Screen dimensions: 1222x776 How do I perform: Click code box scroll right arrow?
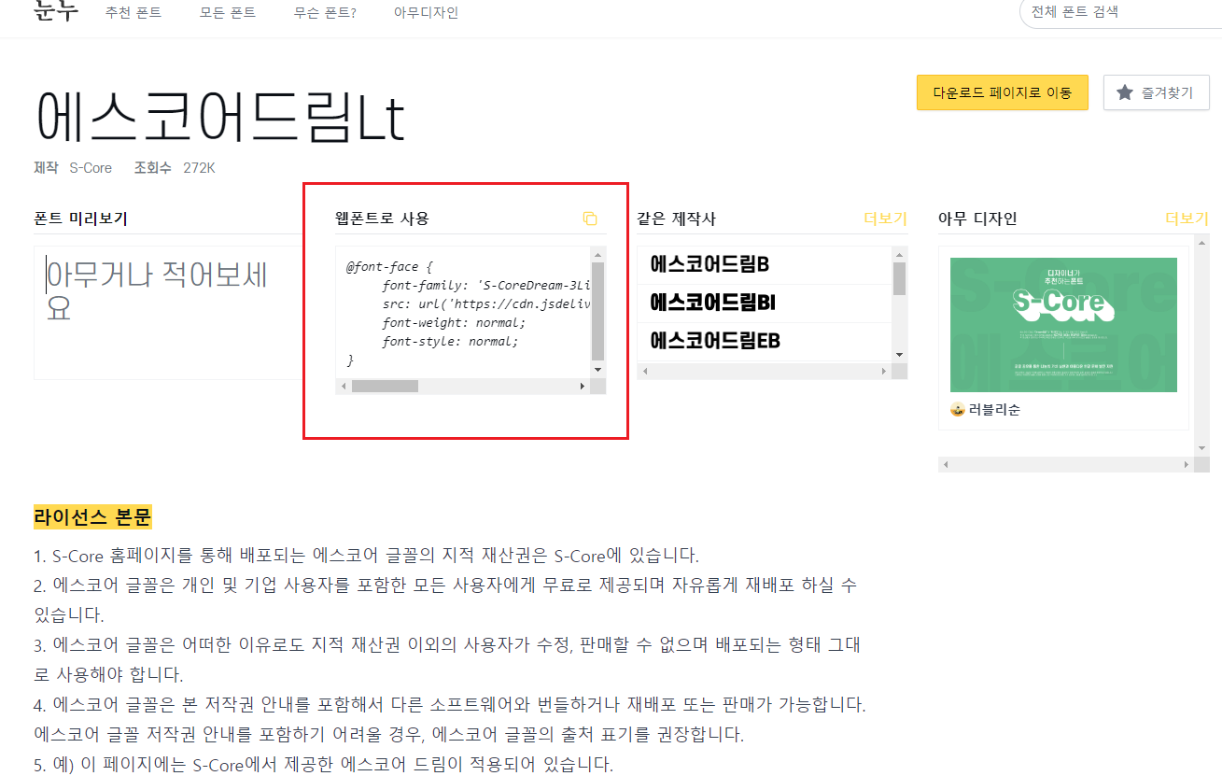tap(583, 386)
